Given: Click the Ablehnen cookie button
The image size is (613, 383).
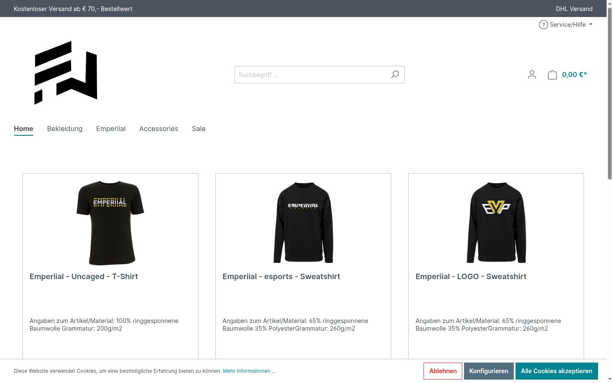Looking at the screenshot, I should click(x=443, y=371).
